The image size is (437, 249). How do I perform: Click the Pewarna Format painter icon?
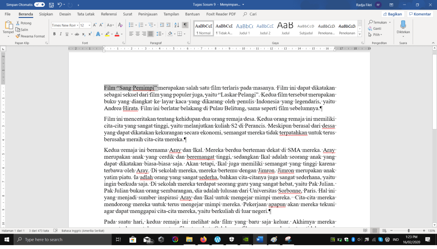(x=30, y=36)
